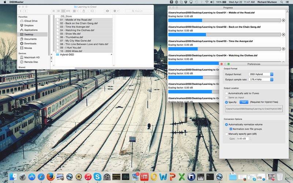
Task: Open the DSDMaster app menu
Action: [x=16, y=2]
